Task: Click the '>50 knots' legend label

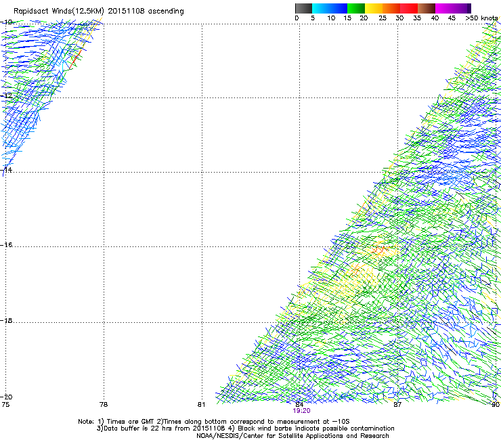Action: pyautogui.click(x=482, y=18)
